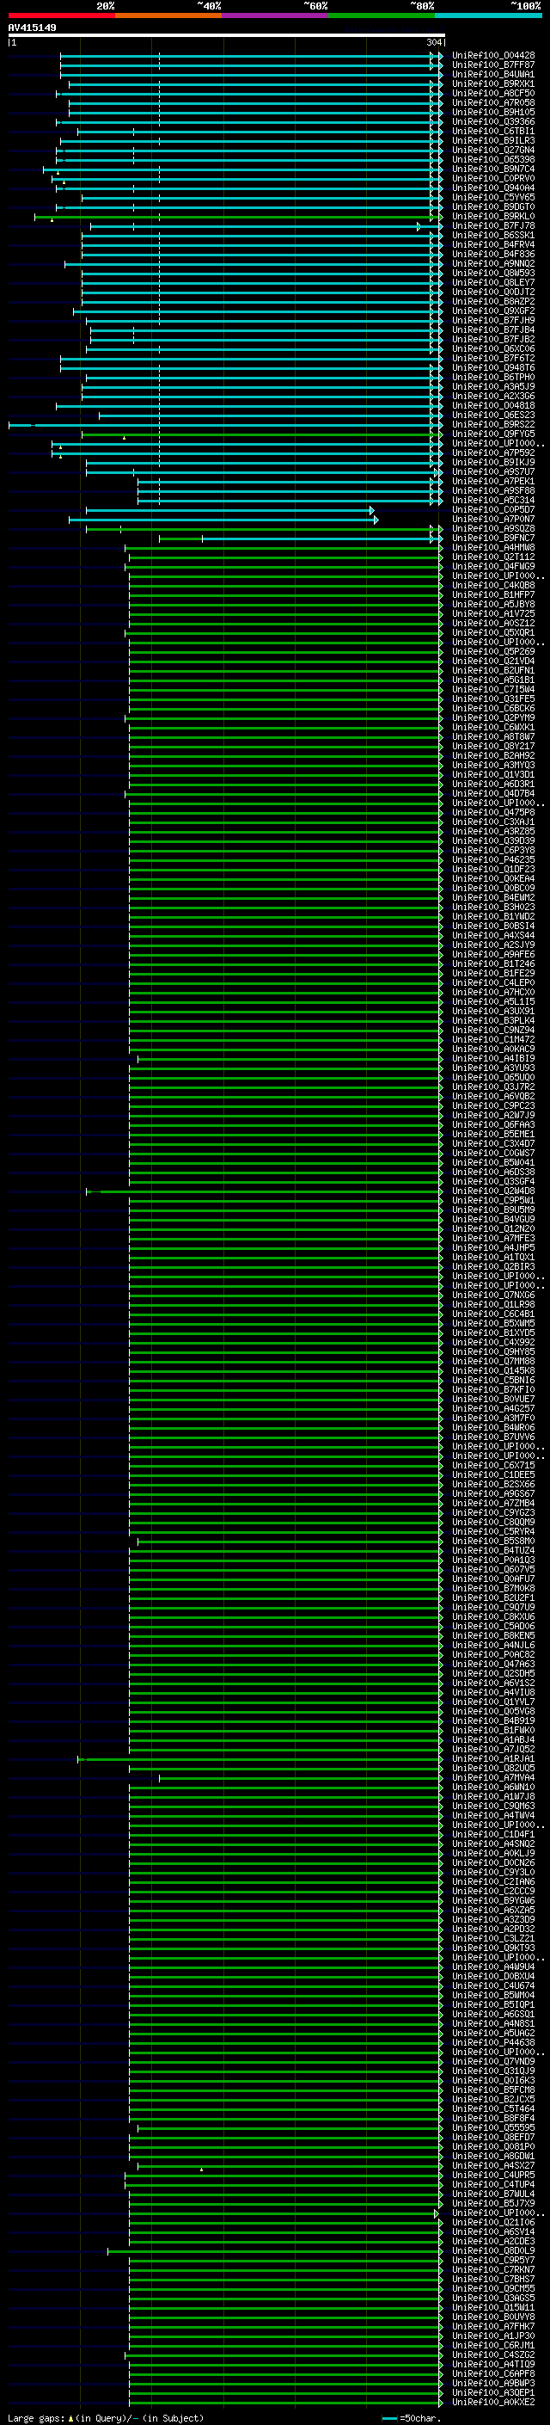550x2425 pixels.
Task: Open hit UniRef100_B4UWA1
Action: (x=493, y=74)
